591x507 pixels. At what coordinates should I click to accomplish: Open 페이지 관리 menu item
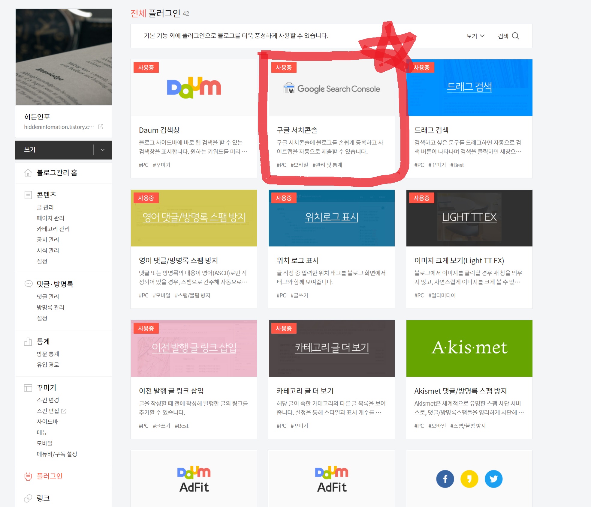tap(50, 218)
